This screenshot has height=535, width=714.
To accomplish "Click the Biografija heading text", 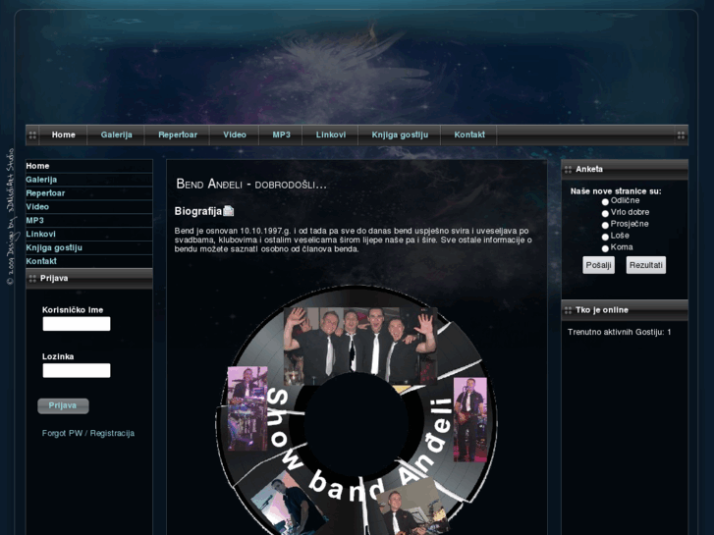I will click(198, 211).
